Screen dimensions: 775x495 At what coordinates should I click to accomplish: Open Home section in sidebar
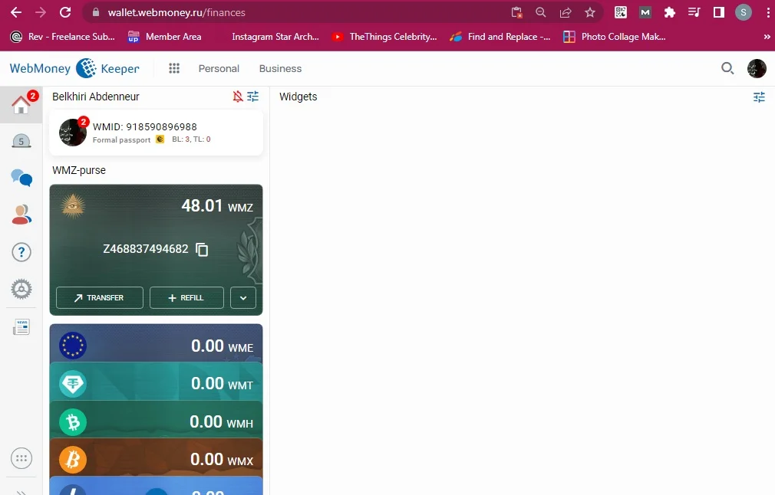coord(21,105)
